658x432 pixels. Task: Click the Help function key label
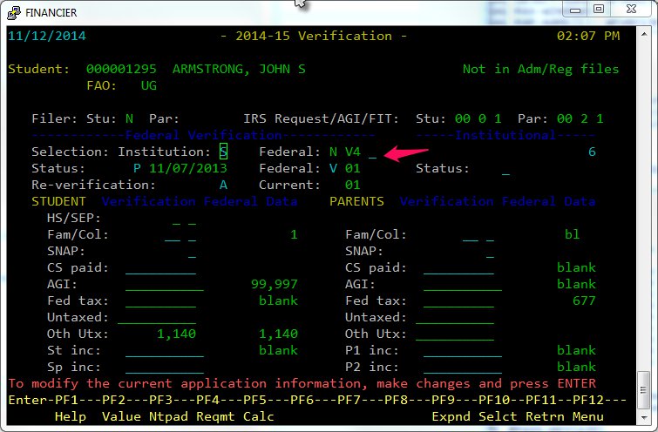pos(71,416)
